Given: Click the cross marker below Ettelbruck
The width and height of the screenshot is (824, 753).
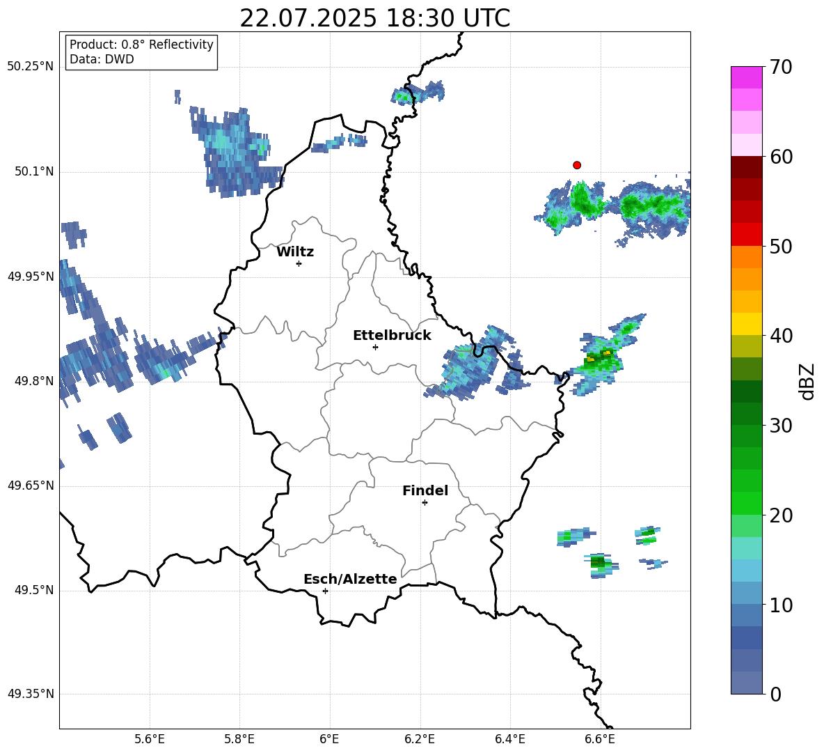Looking at the screenshot, I should (375, 347).
